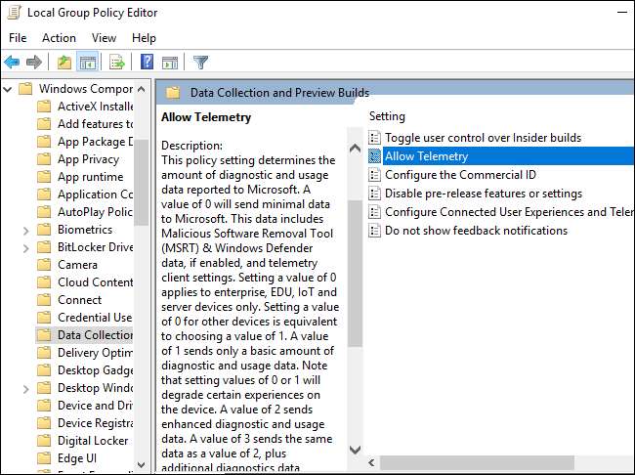The width and height of the screenshot is (635, 475).
Task: Click the Local Group Policy Editor title icon
Action: [14, 12]
